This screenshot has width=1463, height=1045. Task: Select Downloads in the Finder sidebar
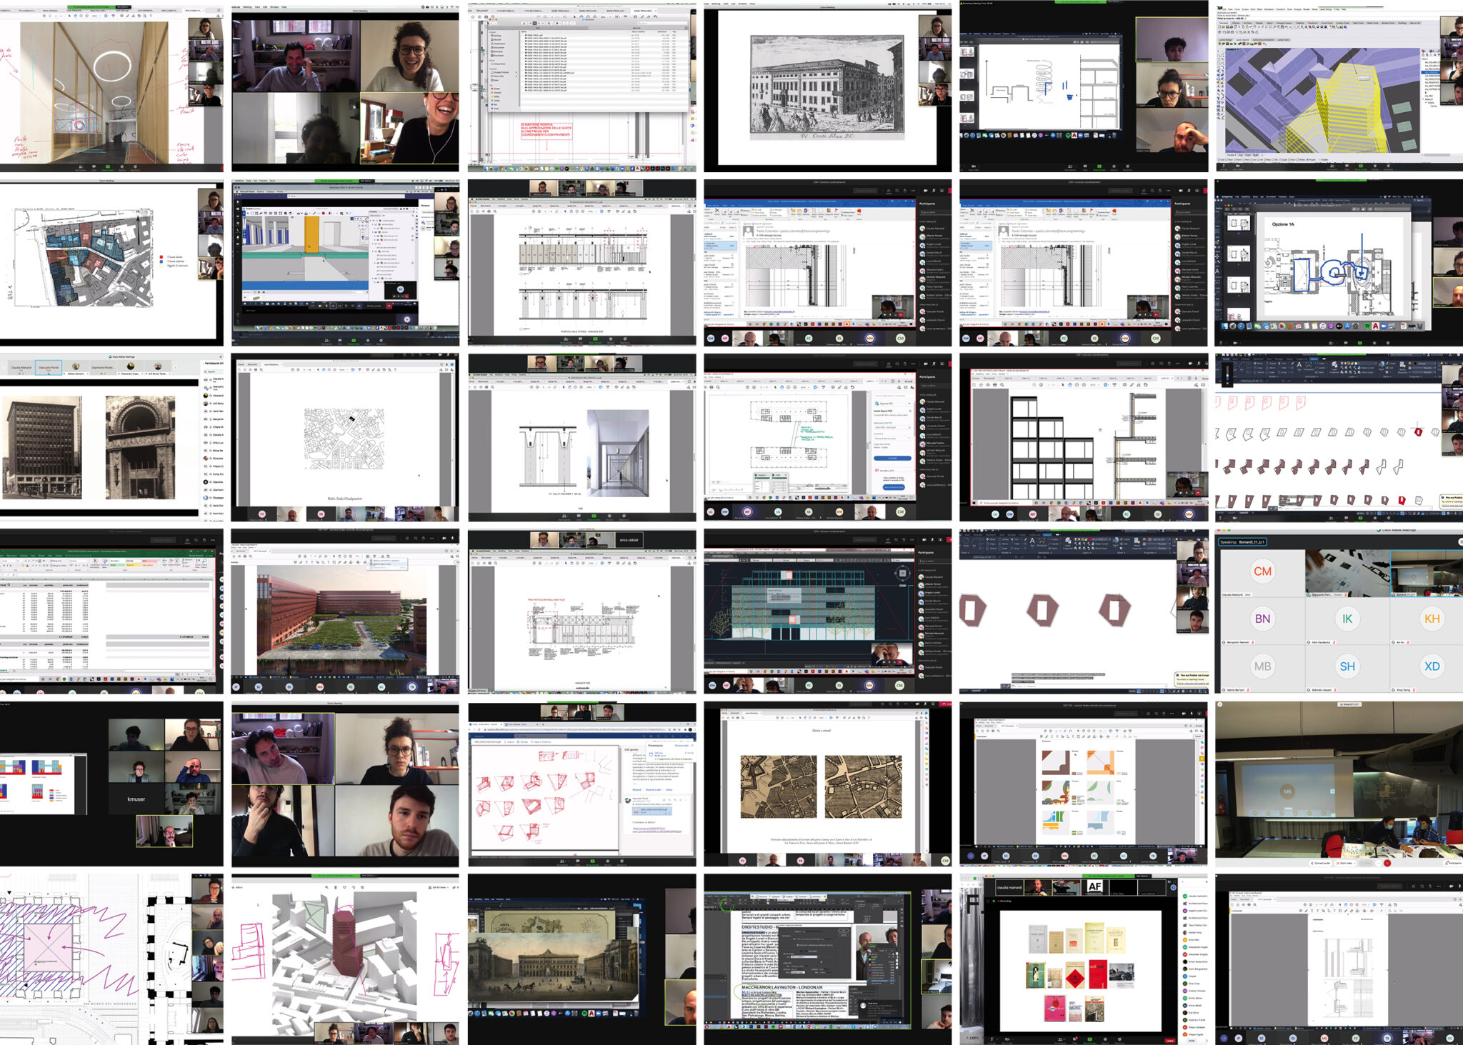[496, 56]
